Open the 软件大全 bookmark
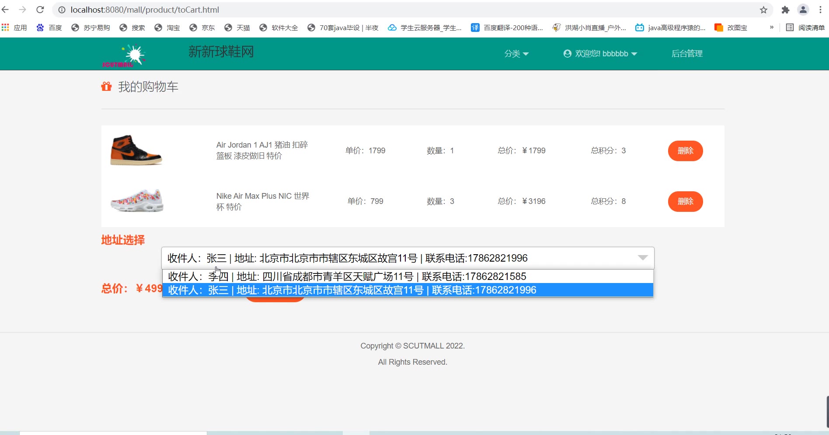Image resolution: width=829 pixels, height=435 pixels. (x=279, y=28)
